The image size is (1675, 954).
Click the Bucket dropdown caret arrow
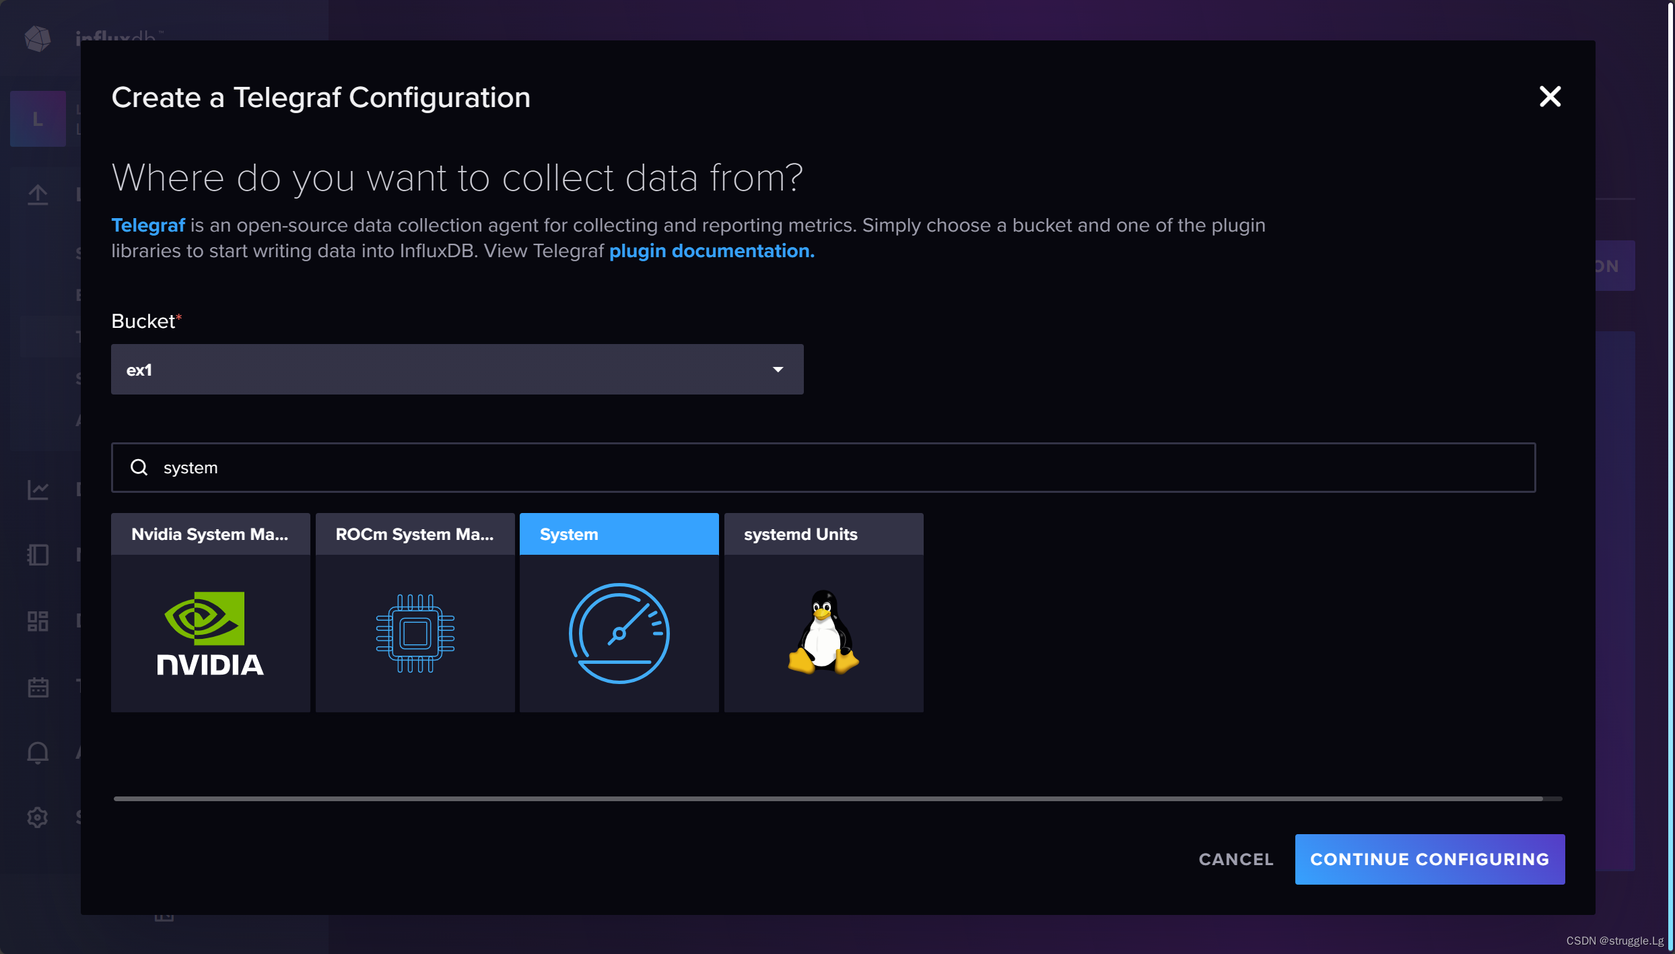(778, 370)
